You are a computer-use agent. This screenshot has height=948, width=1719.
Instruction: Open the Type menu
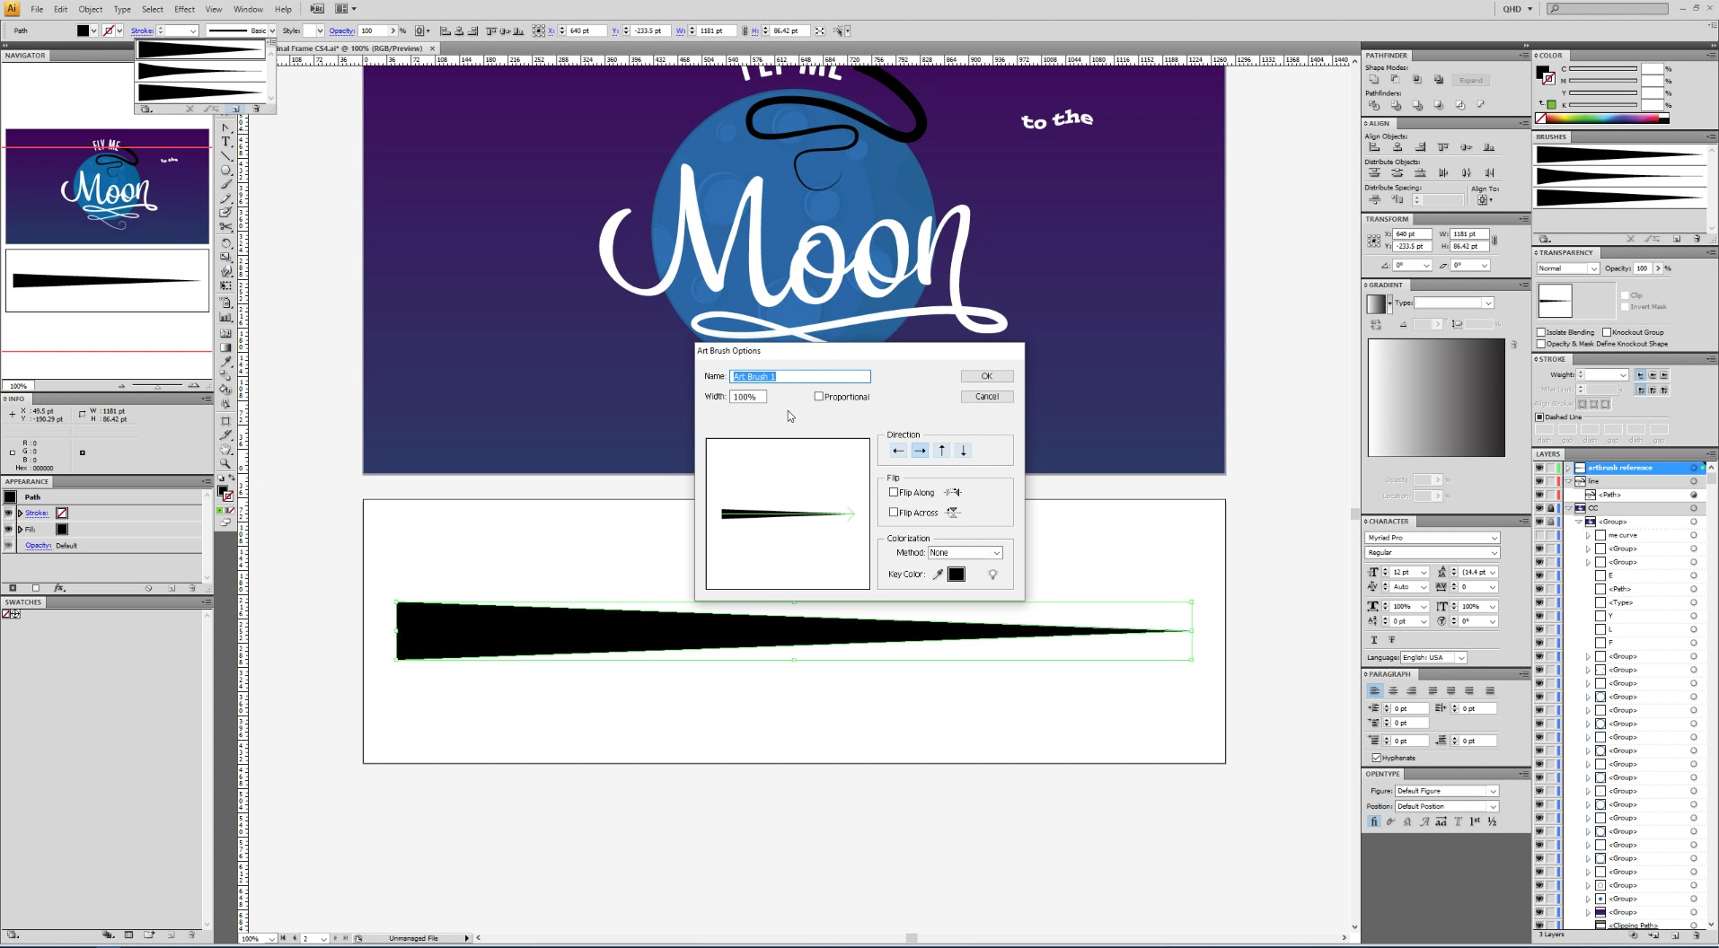122,9
